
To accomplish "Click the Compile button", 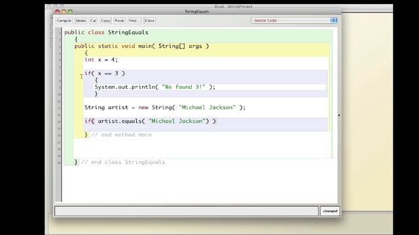I will coord(64,20).
